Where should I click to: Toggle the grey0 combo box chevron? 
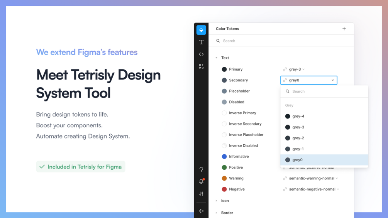coord(332,80)
